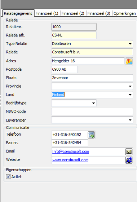
Task: Switch to the Relatiegegevens tab
Action: (18, 13)
